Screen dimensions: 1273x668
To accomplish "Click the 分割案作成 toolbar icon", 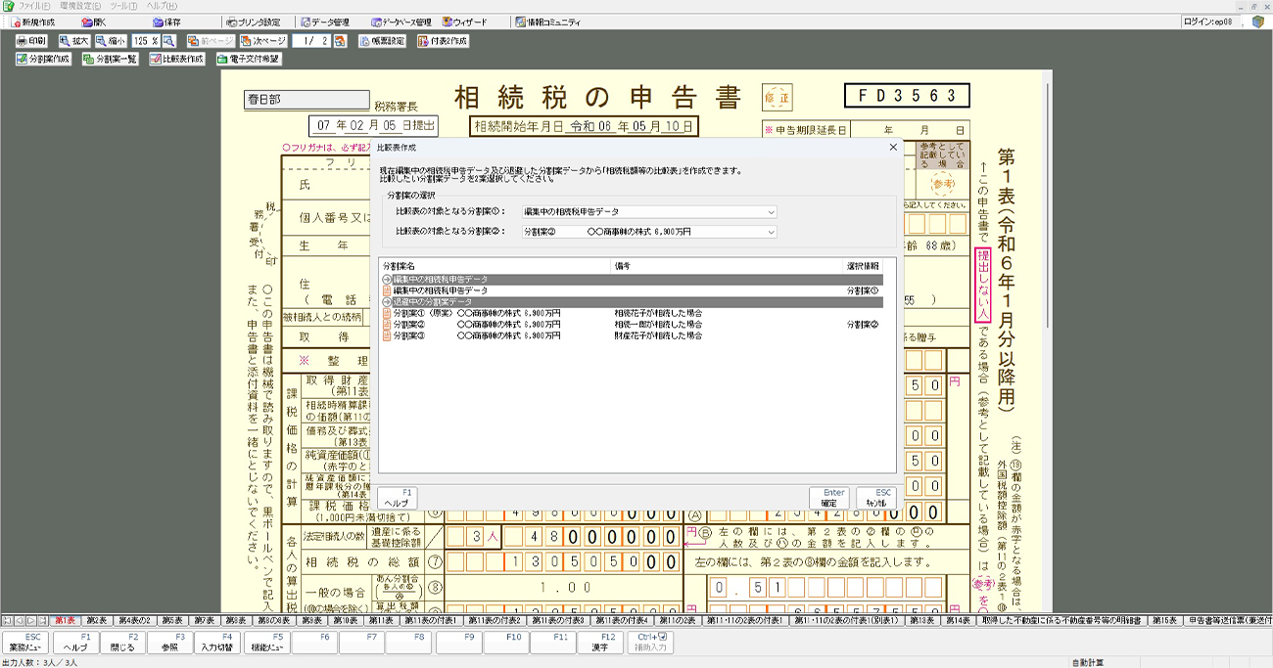I will pos(43,59).
